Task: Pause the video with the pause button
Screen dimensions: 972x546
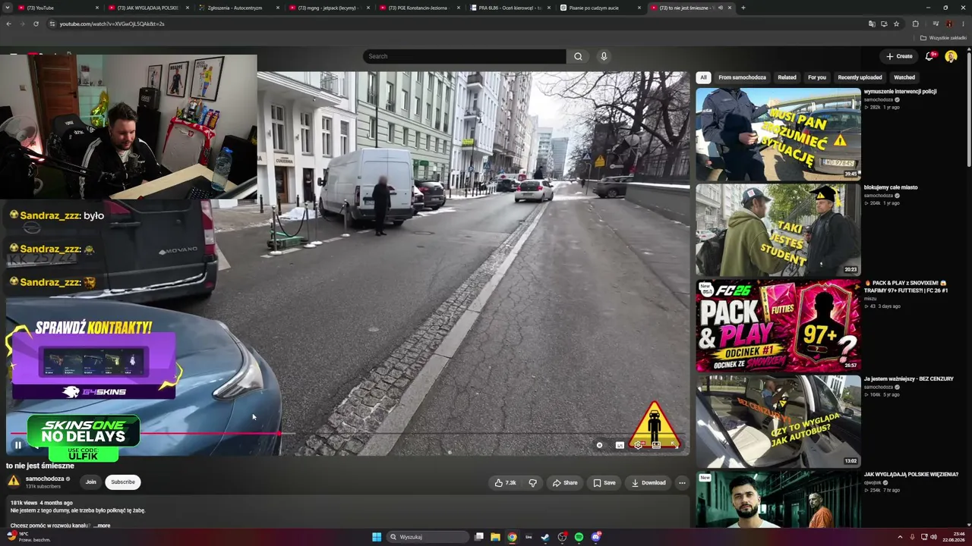Action: click(18, 445)
